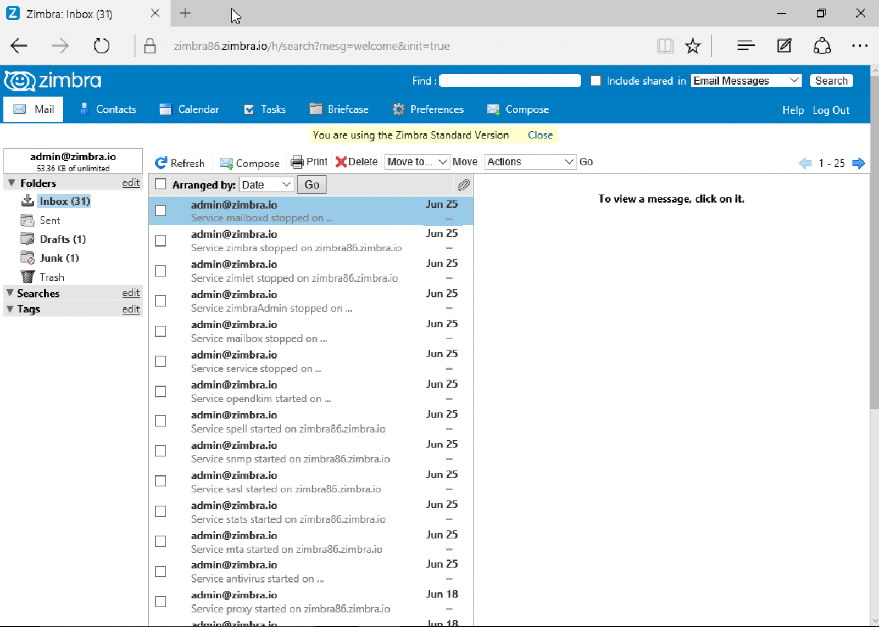Image resolution: width=879 pixels, height=627 pixels.
Task: Click the red X Delete icon
Action: (x=341, y=162)
